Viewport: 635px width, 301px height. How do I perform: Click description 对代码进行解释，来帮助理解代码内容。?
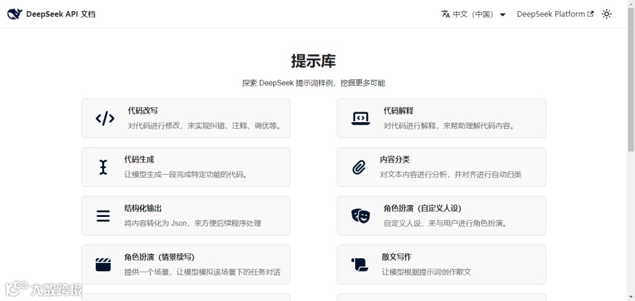tap(449, 126)
